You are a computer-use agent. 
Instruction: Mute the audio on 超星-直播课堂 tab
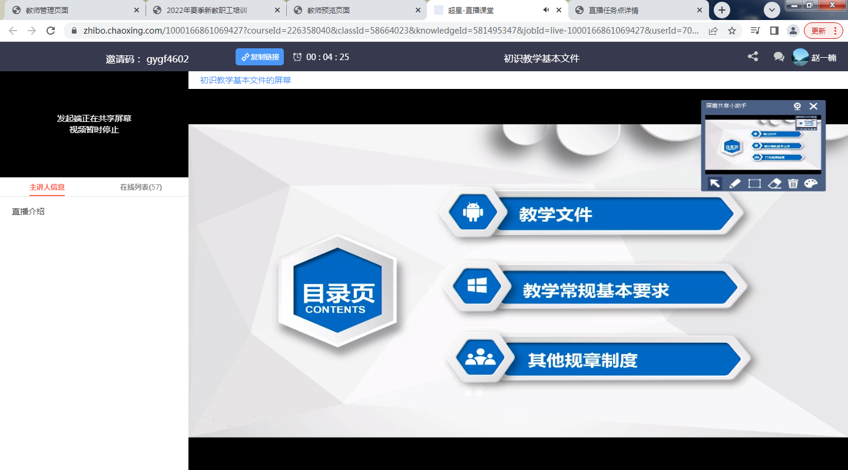[x=546, y=10]
